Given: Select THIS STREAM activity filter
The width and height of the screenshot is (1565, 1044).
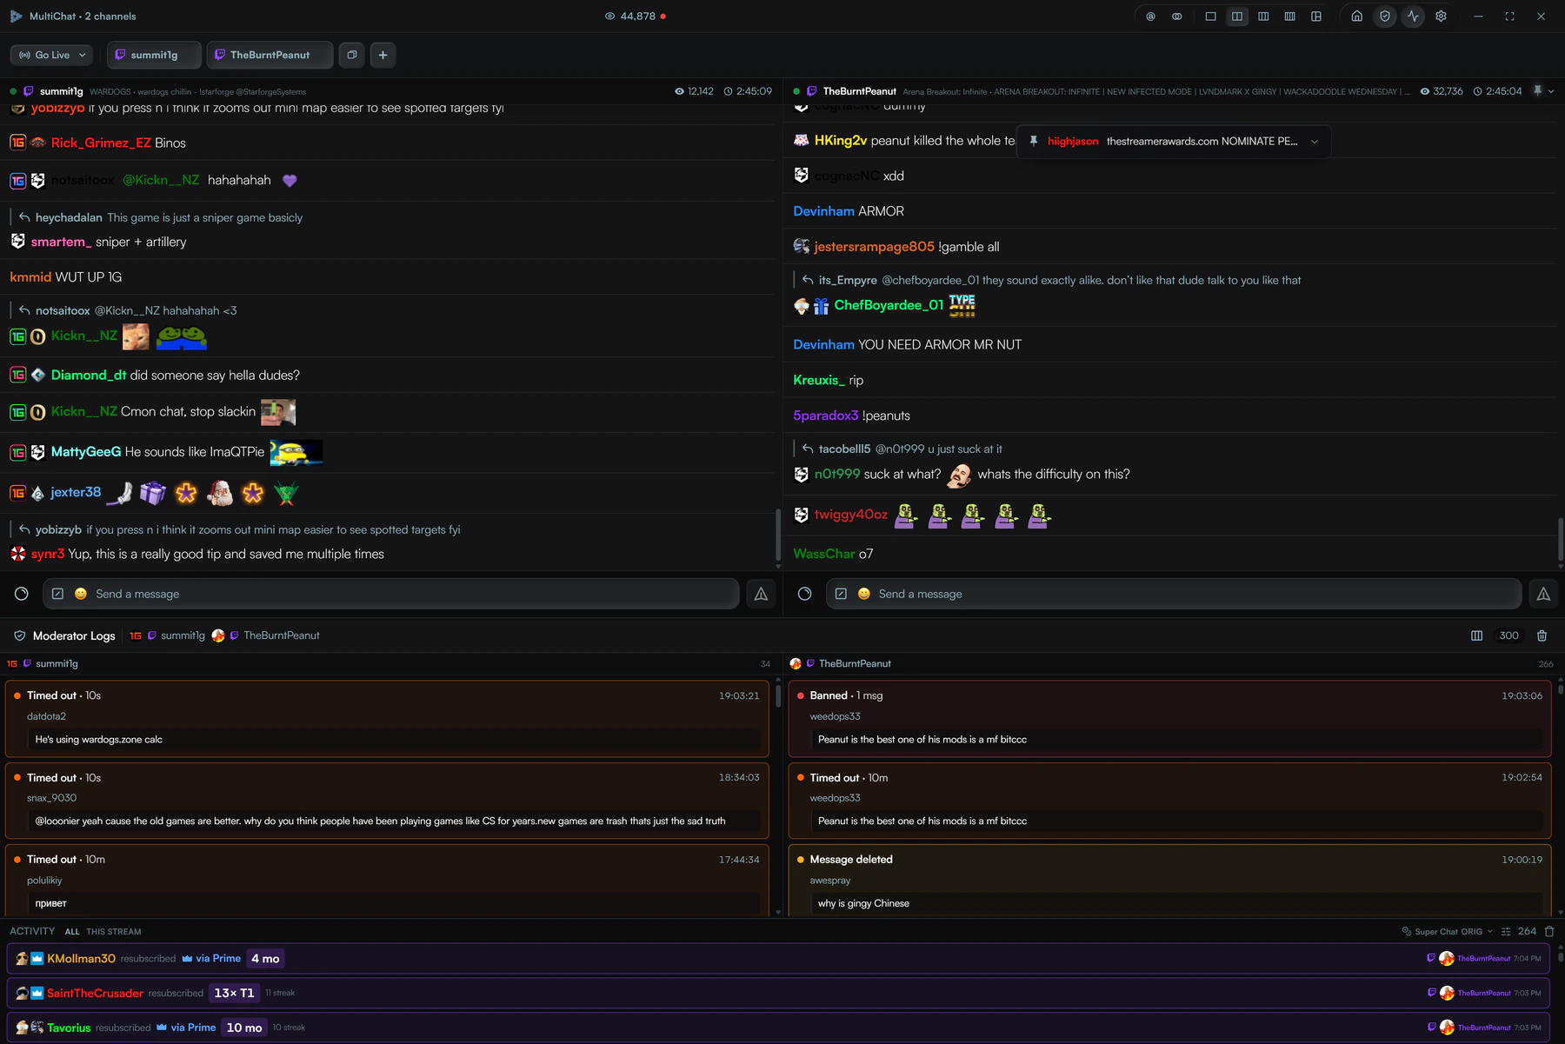Looking at the screenshot, I should click(x=113, y=932).
